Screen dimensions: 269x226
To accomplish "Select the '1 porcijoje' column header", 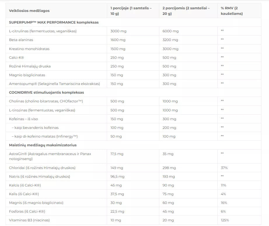I will 131,11.
